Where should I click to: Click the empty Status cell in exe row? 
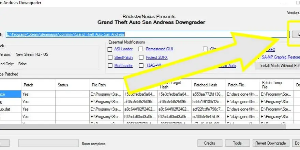point(72,94)
